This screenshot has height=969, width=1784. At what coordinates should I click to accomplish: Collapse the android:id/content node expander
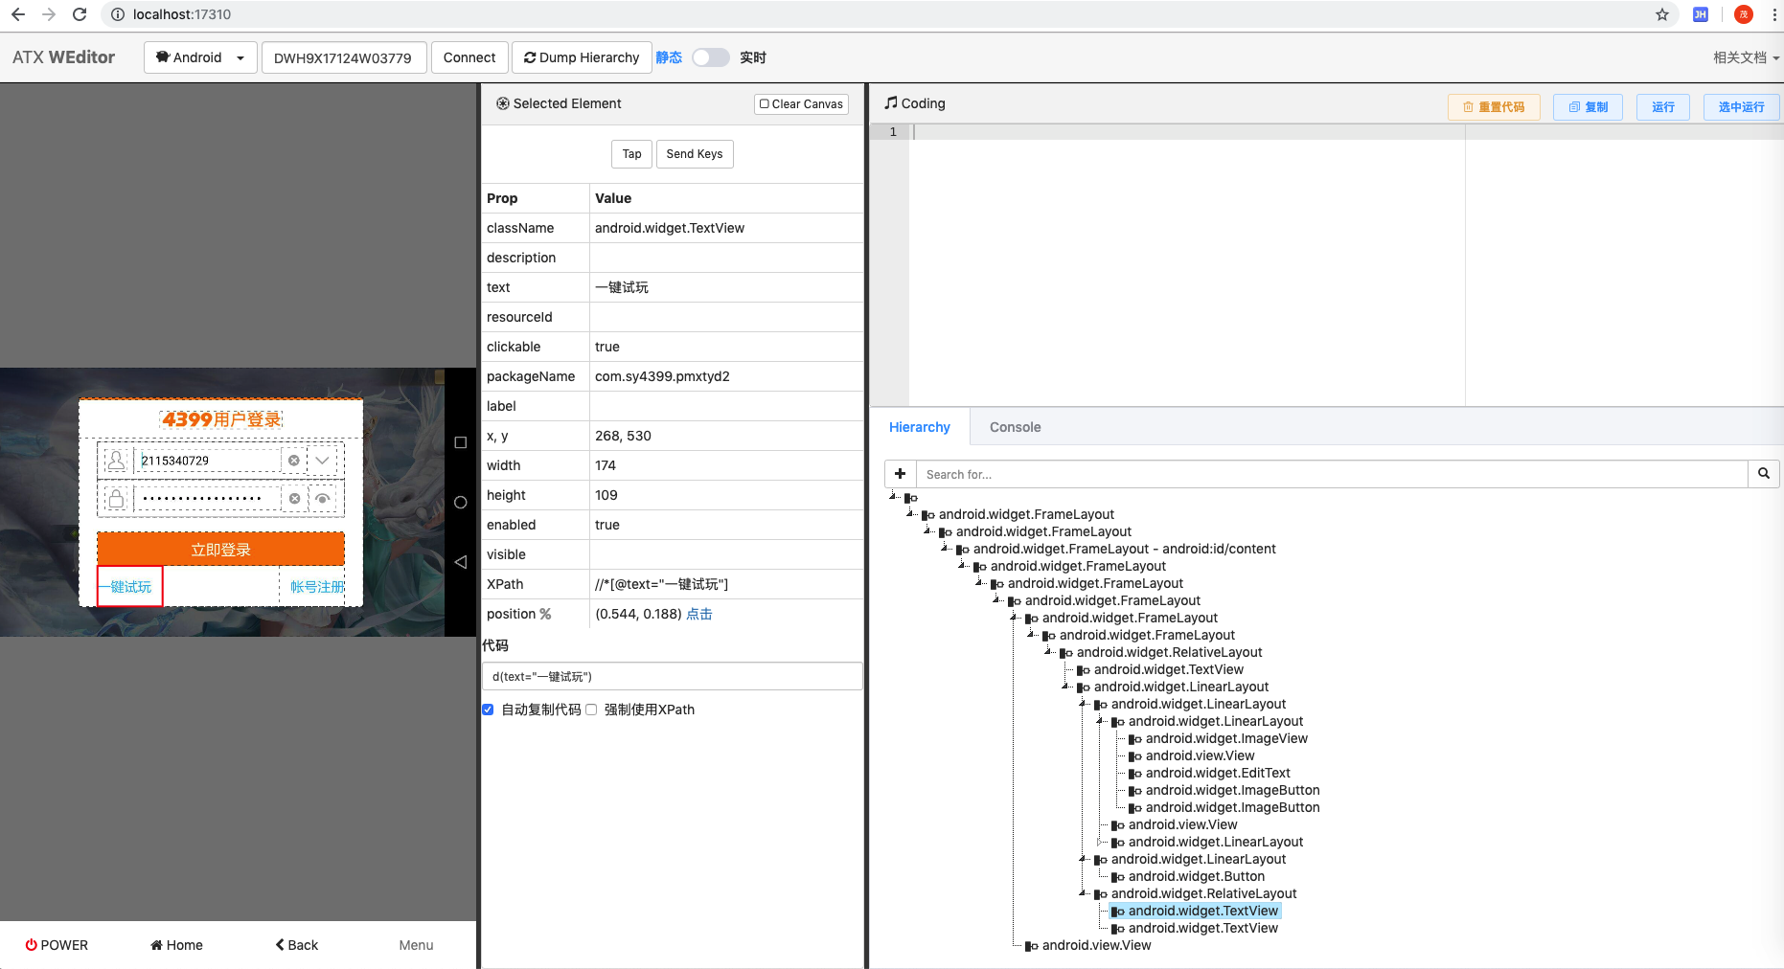[945, 548]
